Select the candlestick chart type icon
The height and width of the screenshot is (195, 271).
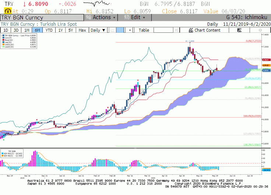pyautogui.click(x=120, y=30)
